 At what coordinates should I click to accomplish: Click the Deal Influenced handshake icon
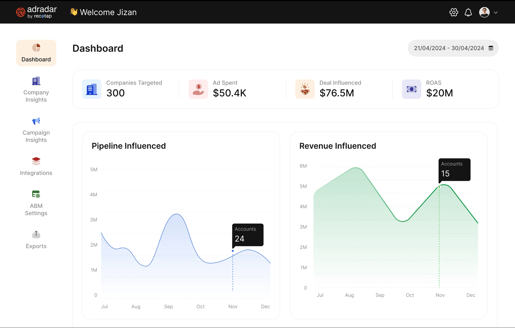[x=305, y=89]
